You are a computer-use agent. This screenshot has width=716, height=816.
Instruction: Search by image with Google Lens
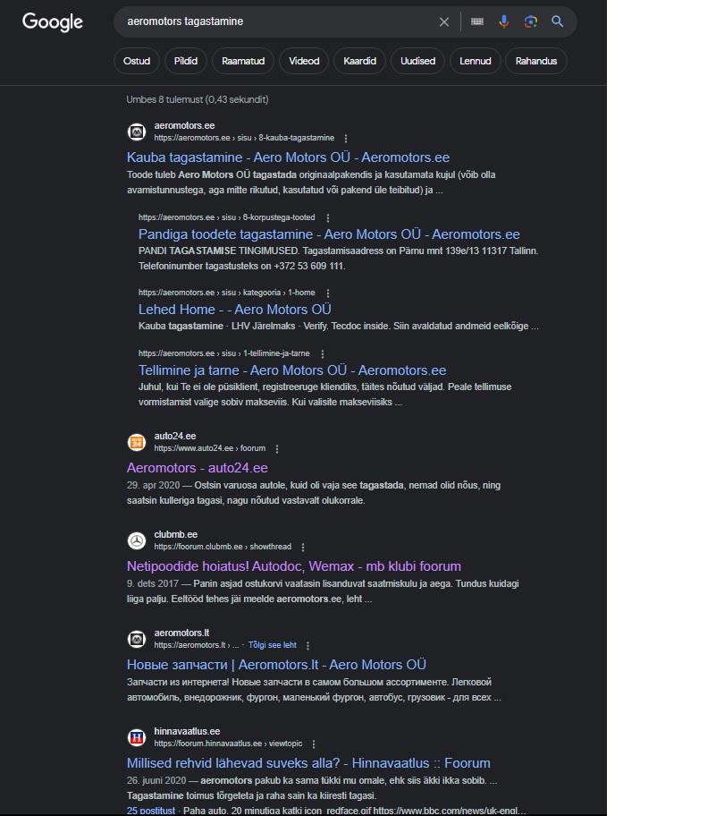point(531,21)
